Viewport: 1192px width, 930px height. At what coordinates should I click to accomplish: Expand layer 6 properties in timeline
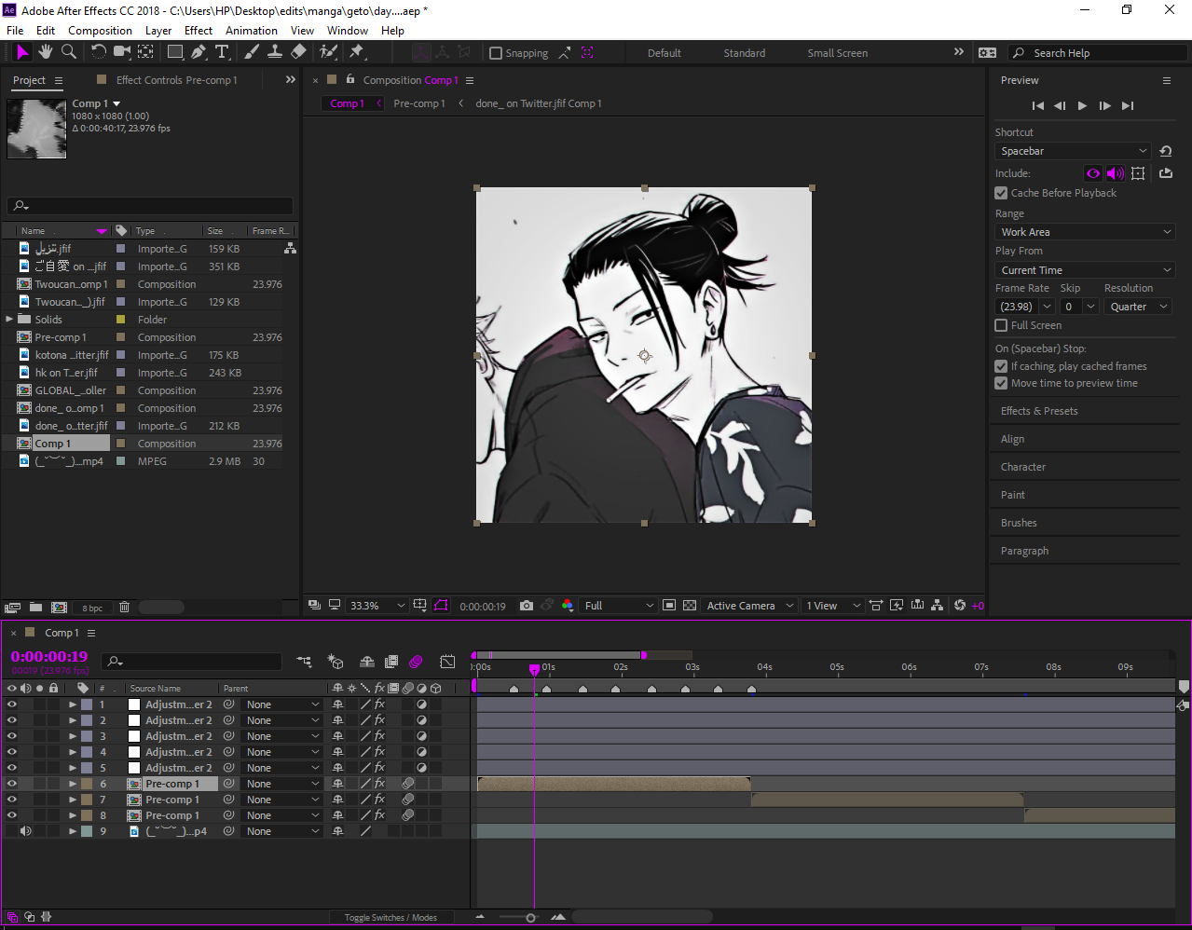tap(73, 784)
